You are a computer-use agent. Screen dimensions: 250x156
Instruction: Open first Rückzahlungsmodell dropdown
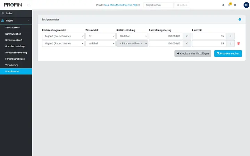63,36
